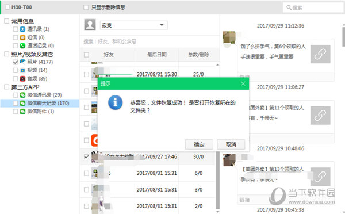Close the 提示 dialog with X
The image size is (345, 214).
click(x=243, y=83)
